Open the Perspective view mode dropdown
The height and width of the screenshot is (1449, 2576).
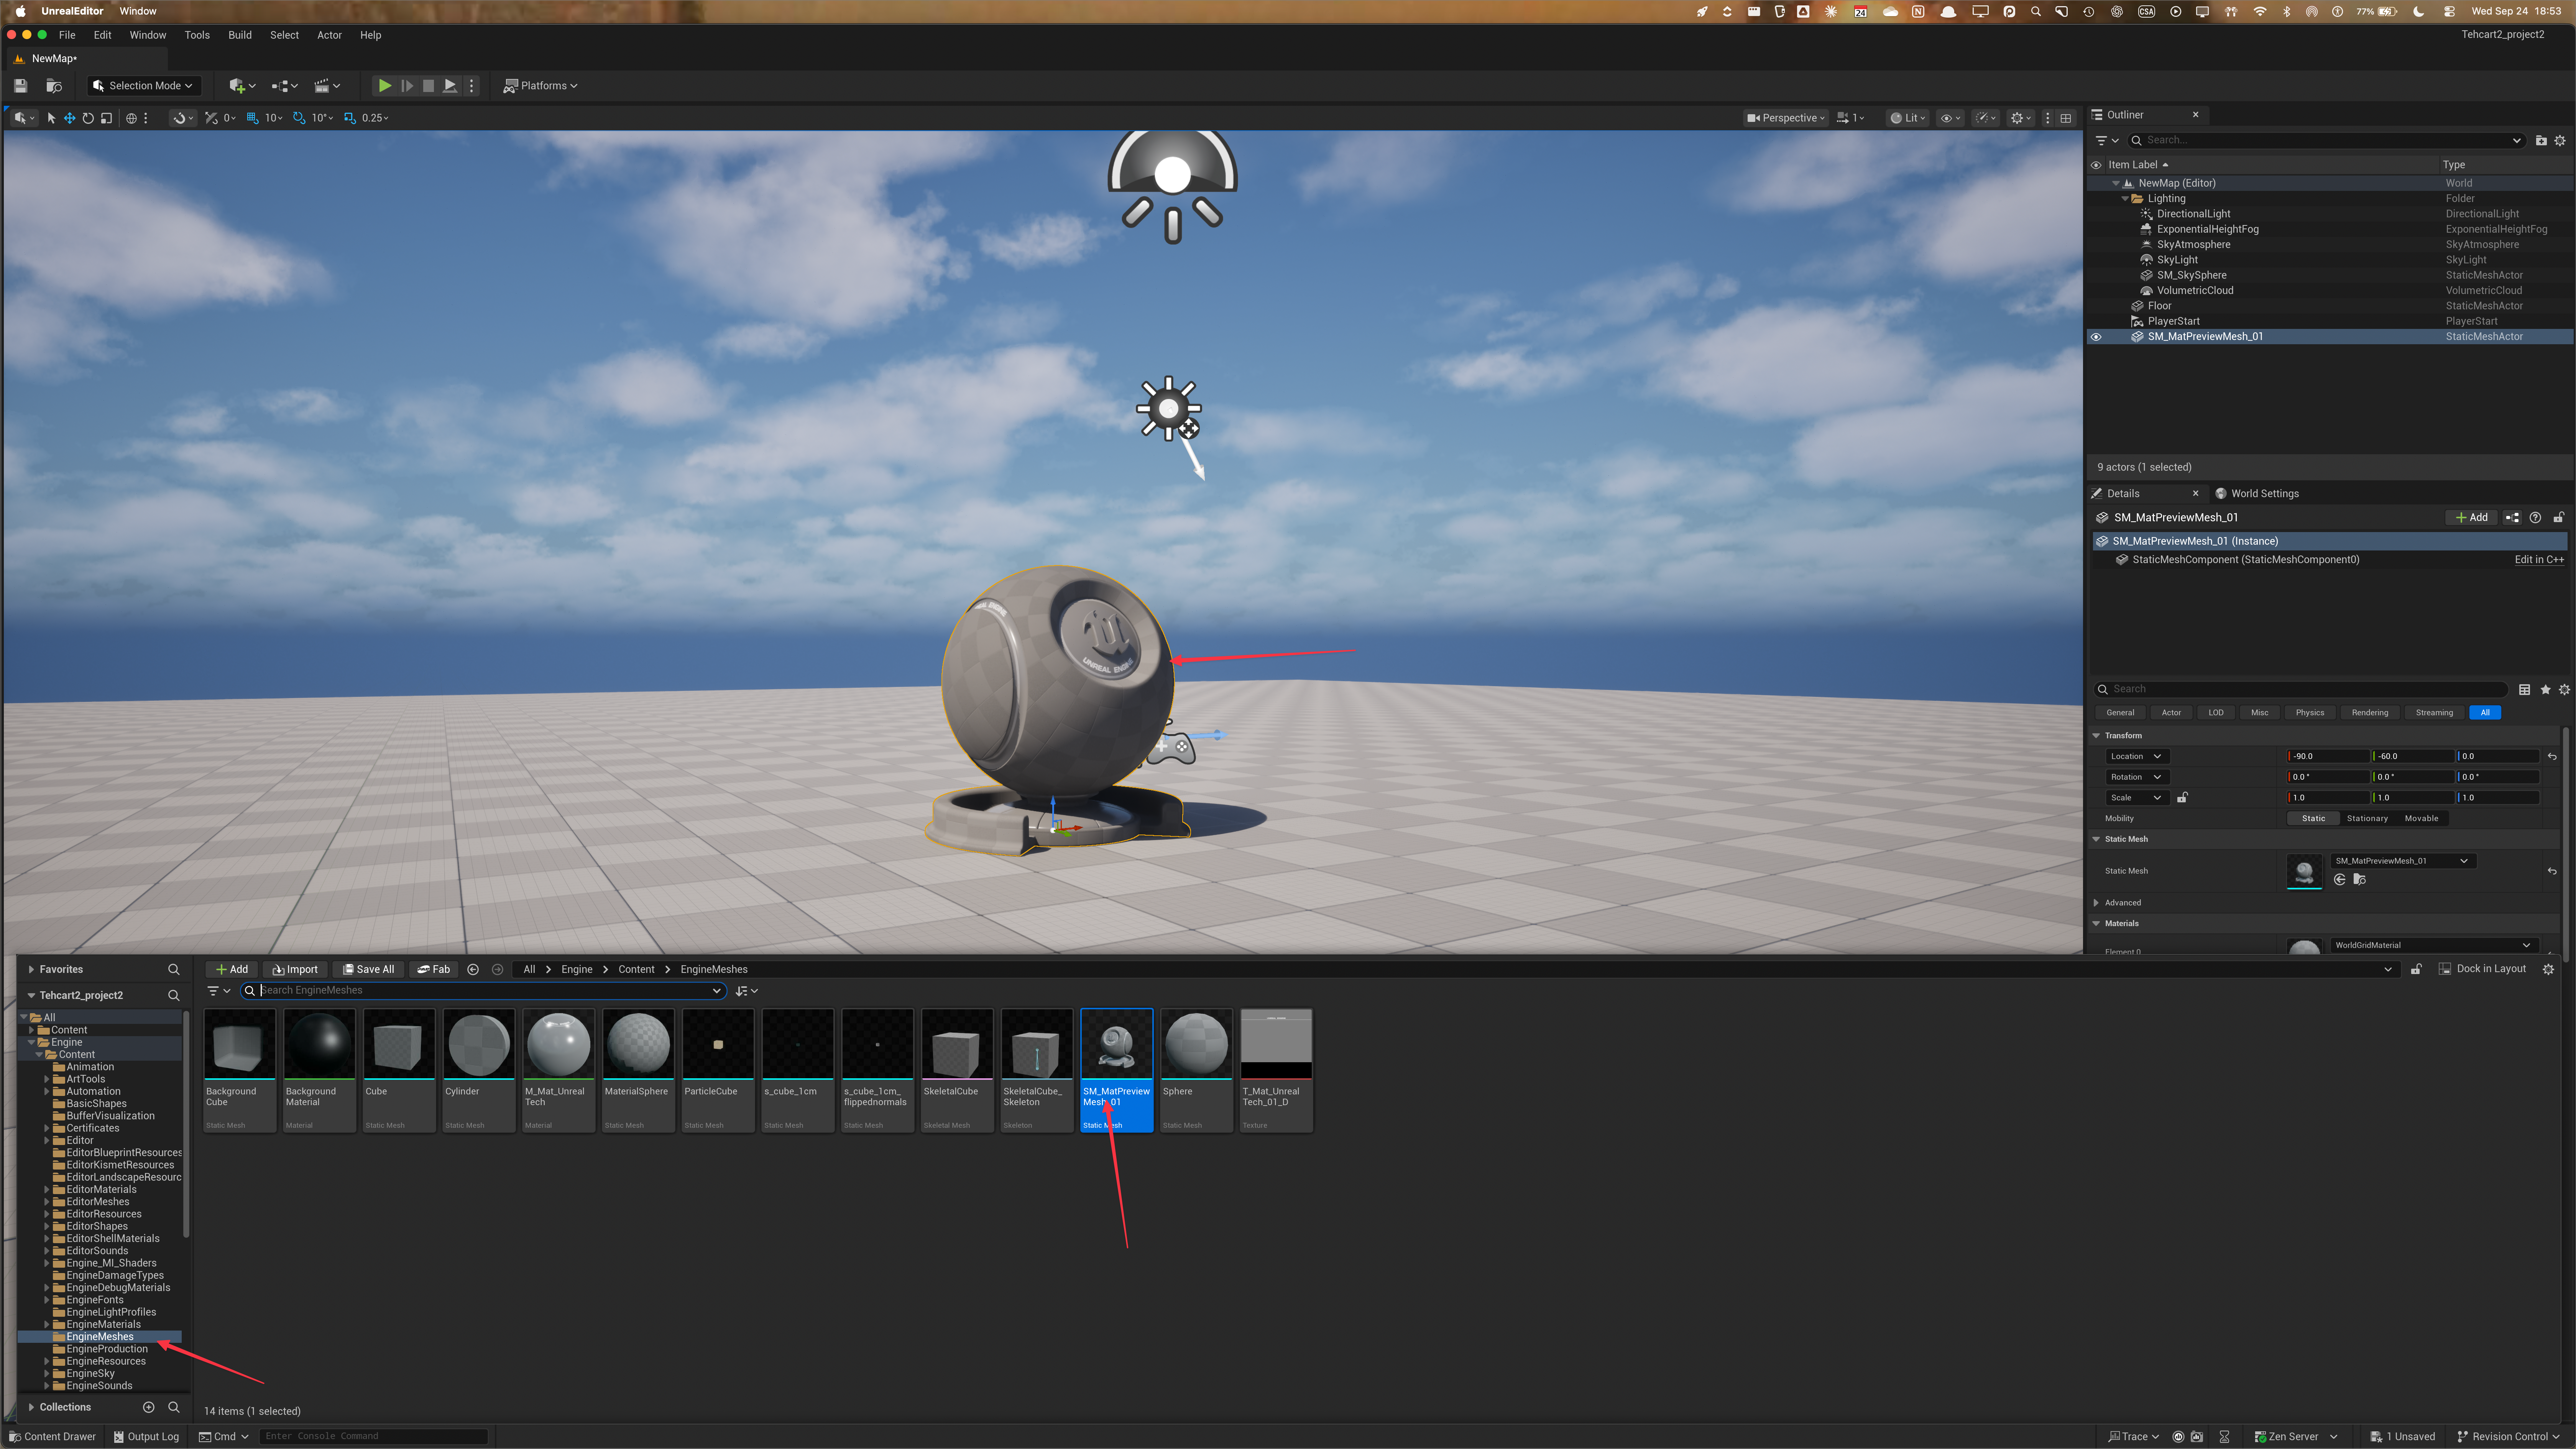point(1785,118)
